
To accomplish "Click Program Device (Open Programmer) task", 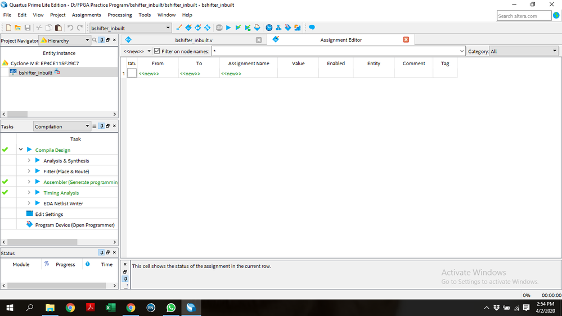I will click(x=75, y=225).
